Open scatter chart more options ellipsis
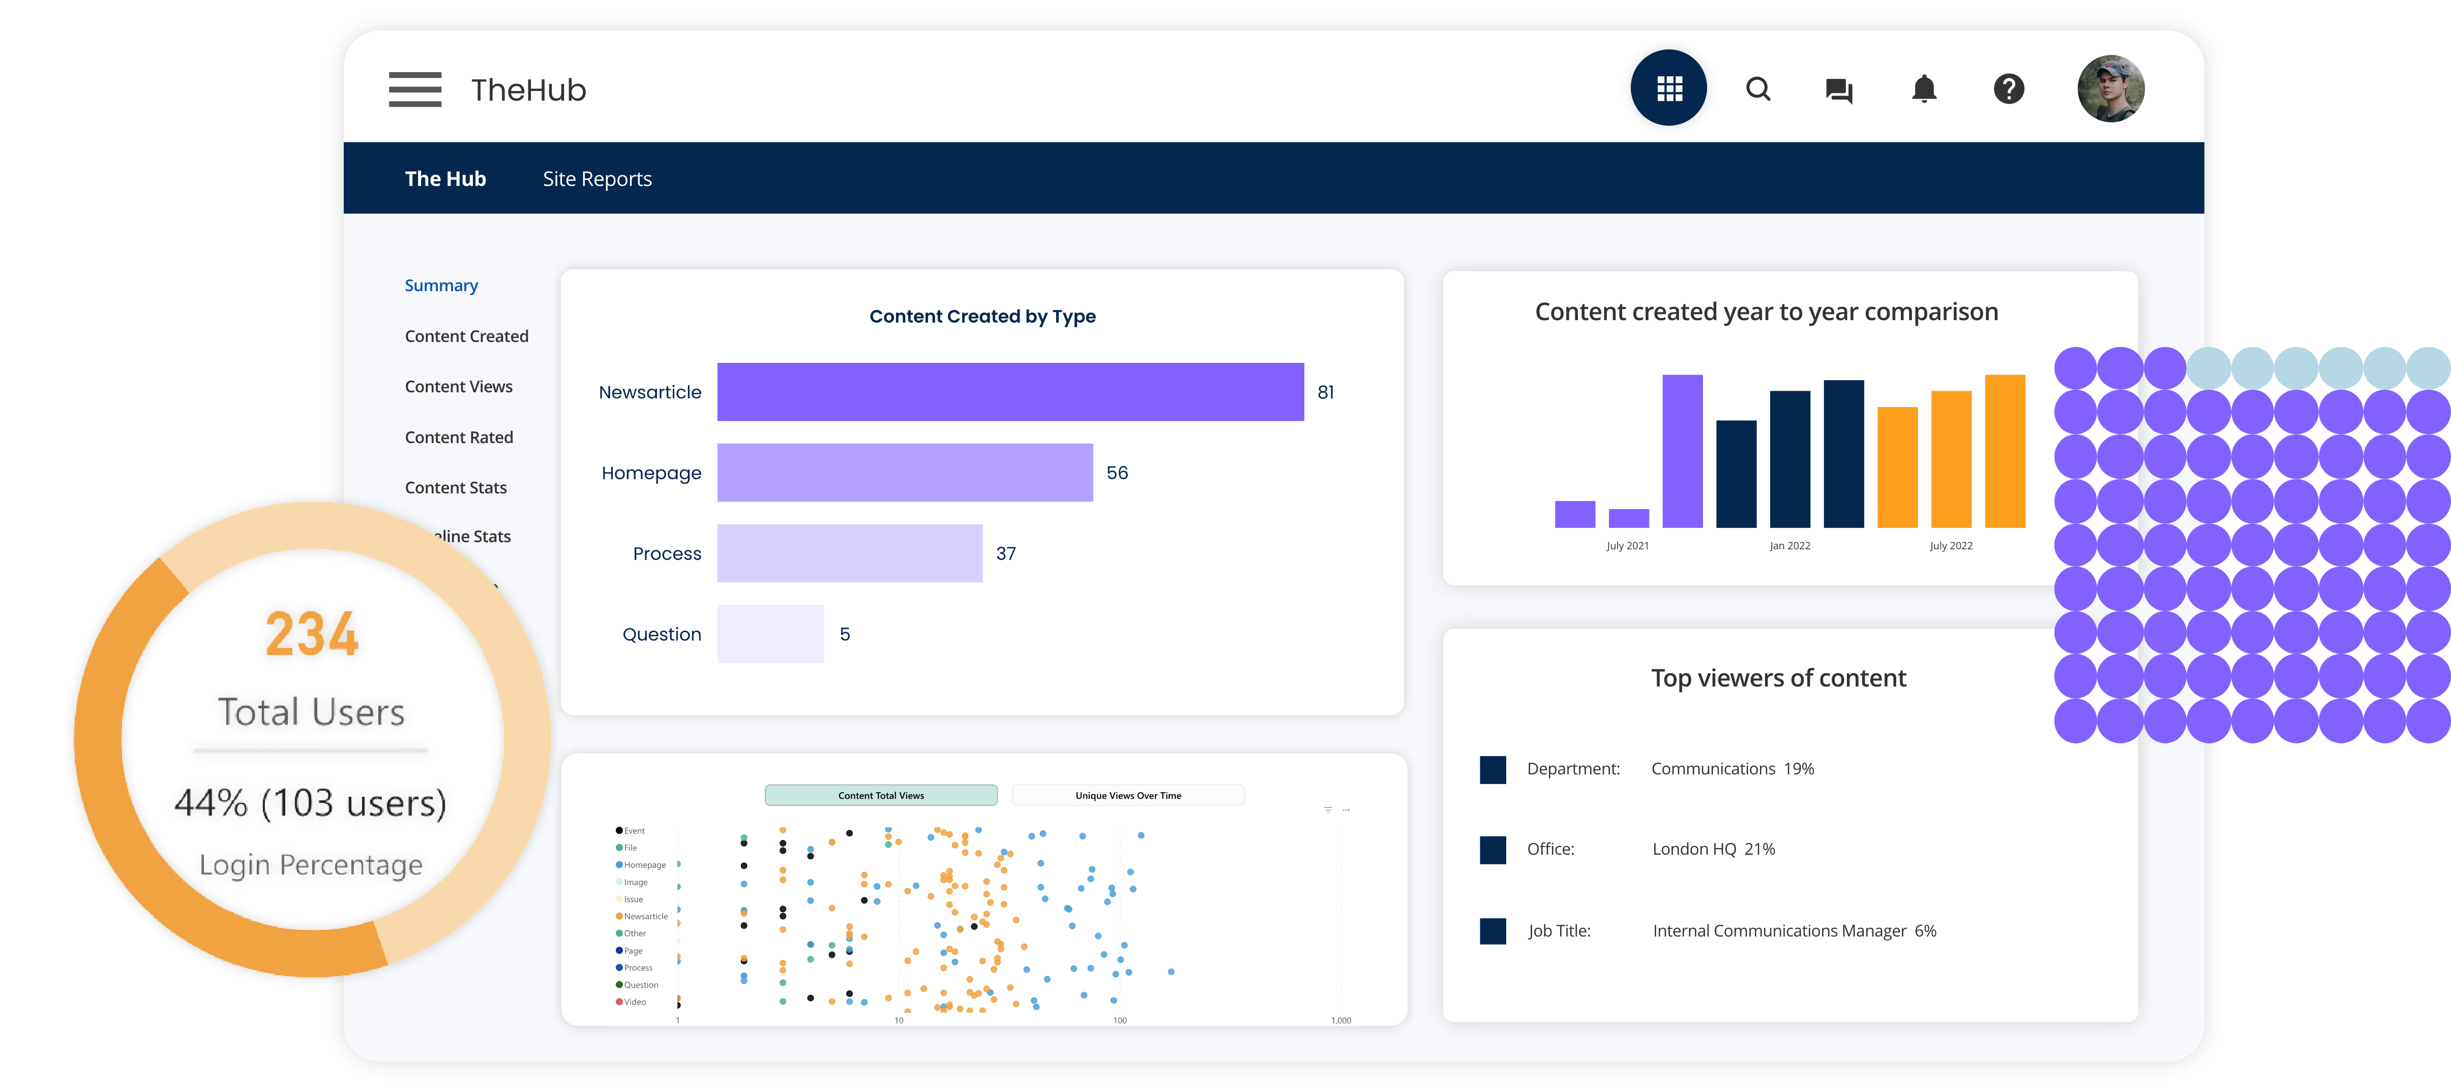 [1347, 810]
